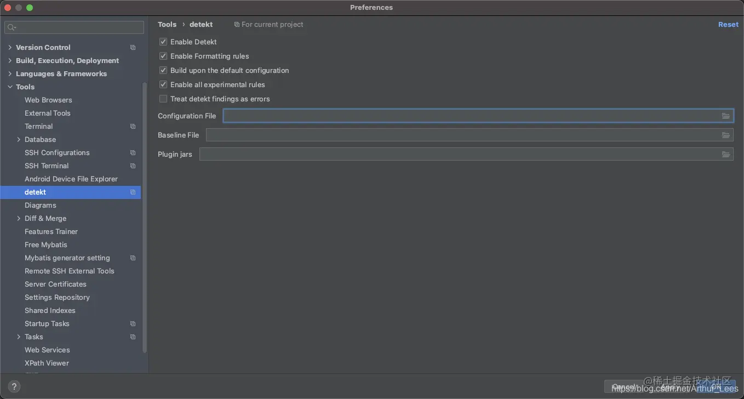Click the For current project icon
The width and height of the screenshot is (744, 399).
point(237,25)
